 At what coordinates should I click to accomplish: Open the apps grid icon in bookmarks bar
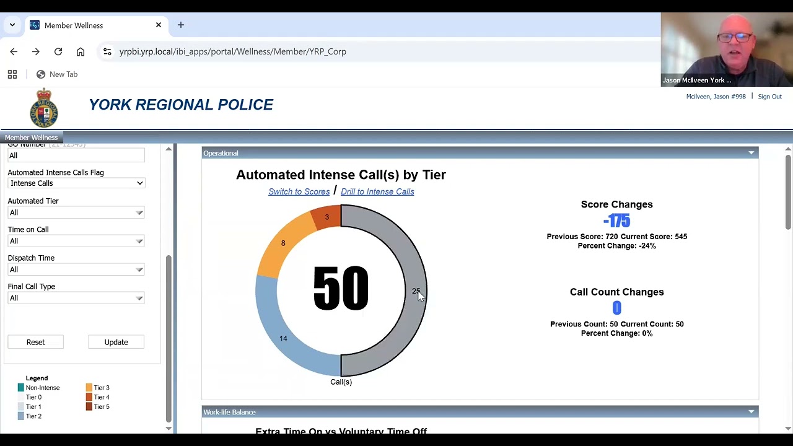12,74
